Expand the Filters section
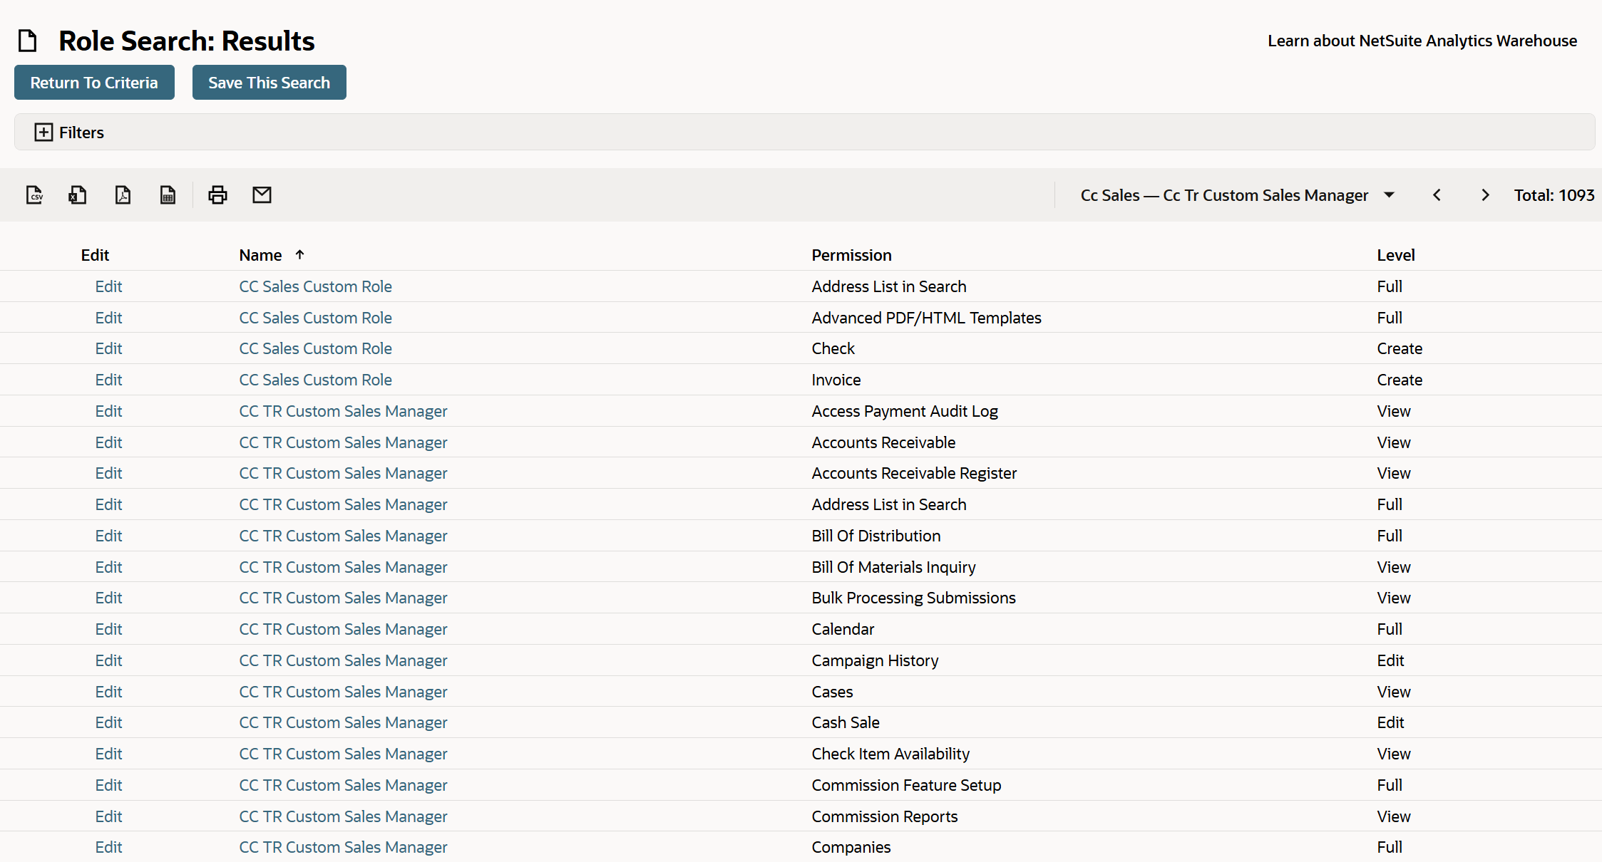This screenshot has height=862, width=1602. pyautogui.click(x=41, y=132)
